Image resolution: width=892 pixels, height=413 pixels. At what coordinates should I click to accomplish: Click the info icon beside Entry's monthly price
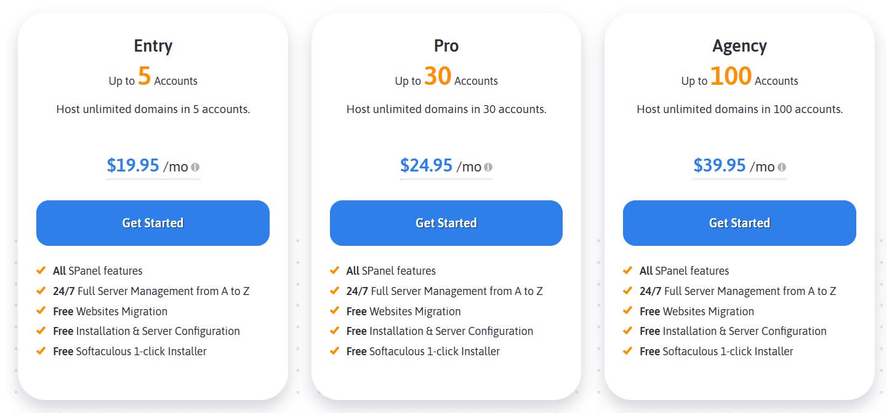click(x=196, y=166)
